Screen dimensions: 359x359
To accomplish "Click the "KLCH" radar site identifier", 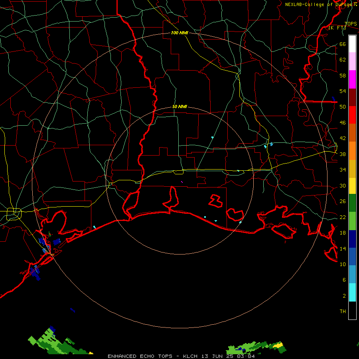I will [x=190, y=356].
